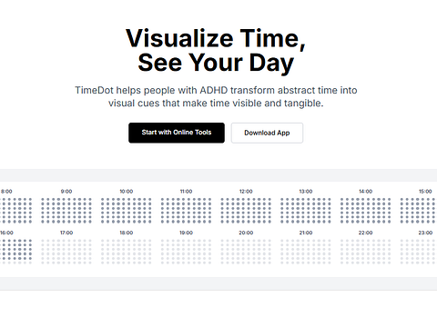The image size is (437, 327).
Task: Click the 22:00 hour dot grid
Action: (x=365, y=252)
